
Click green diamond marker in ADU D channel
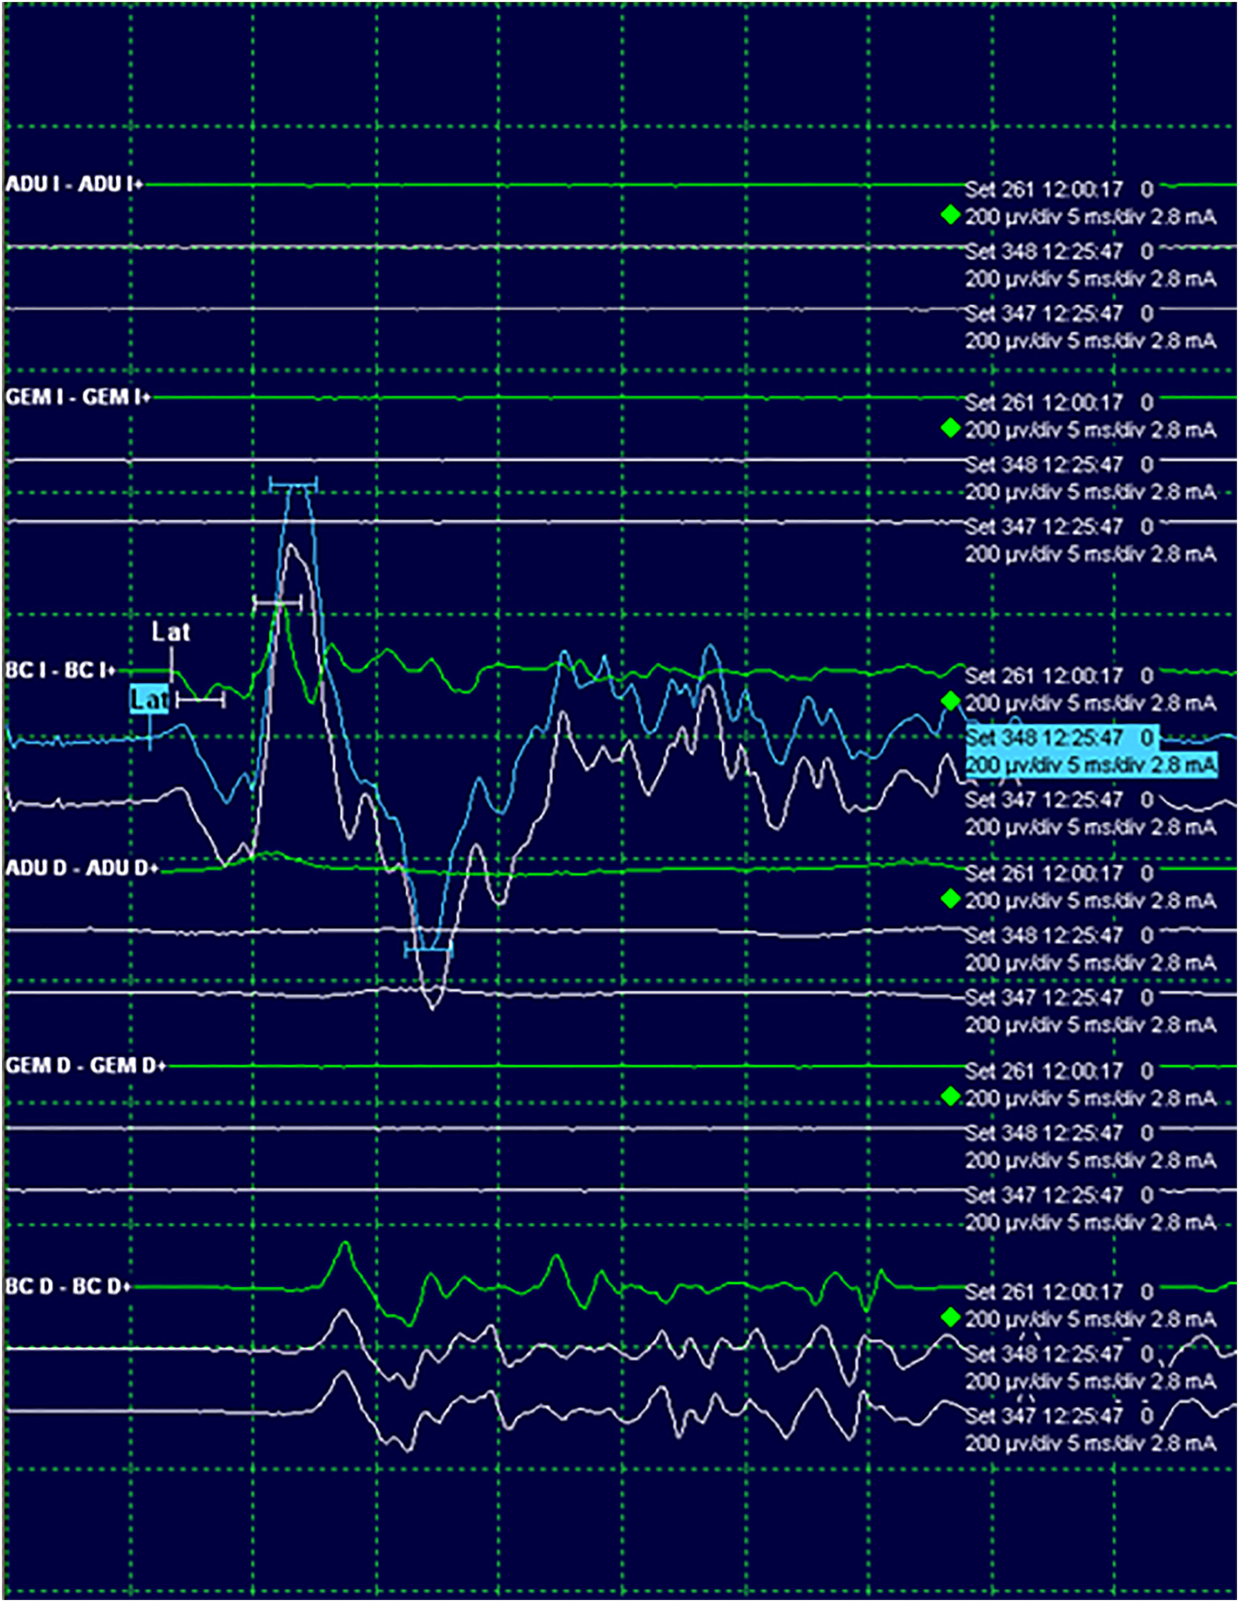coord(950,899)
